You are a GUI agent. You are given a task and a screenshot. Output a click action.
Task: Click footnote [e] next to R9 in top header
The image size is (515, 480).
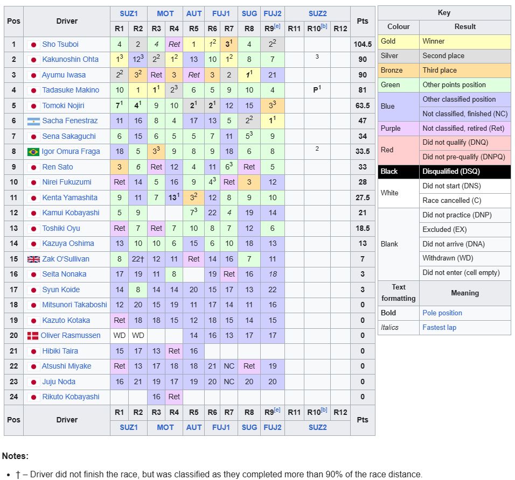click(x=277, y=26)
